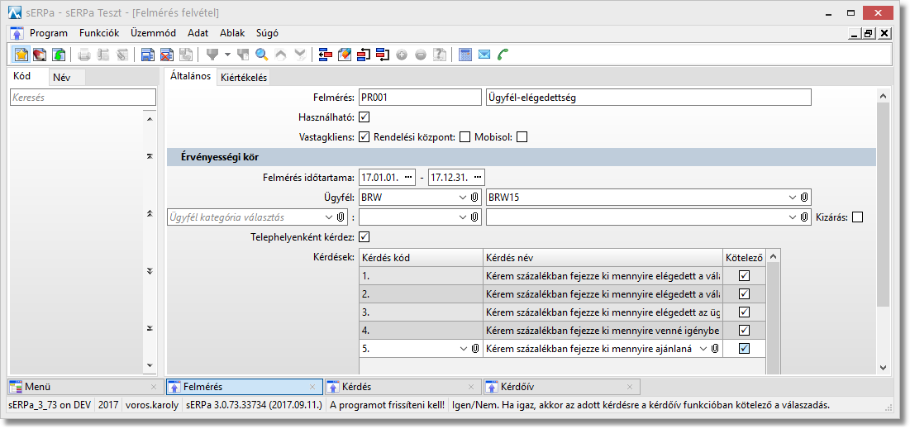Click the blue floppy disk save icon
The width and height of the screenshot is (910, 429).
point(147,55)
